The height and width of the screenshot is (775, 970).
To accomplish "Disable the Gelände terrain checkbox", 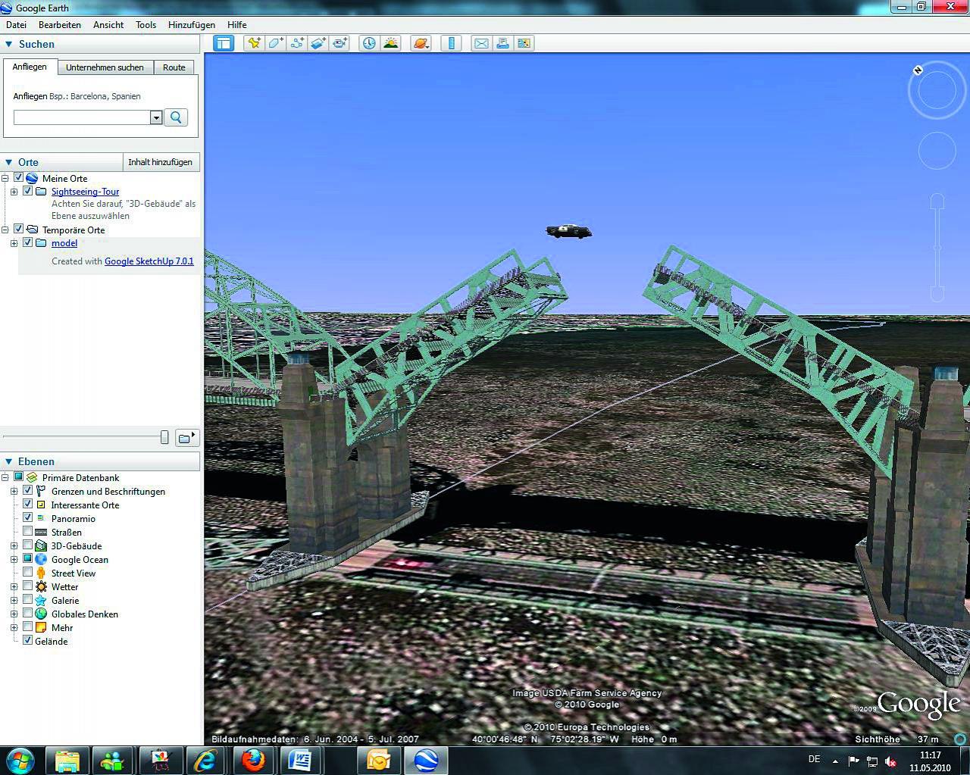I will point(28,641).
